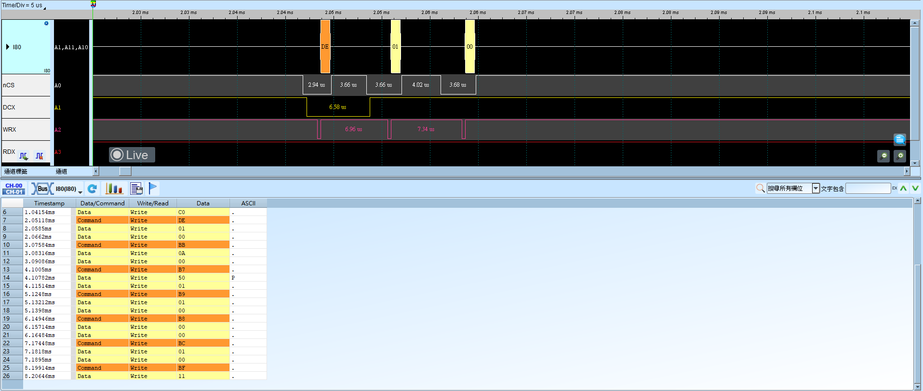Click the 6.58 us DCX pulse measurement

[338, 107]
